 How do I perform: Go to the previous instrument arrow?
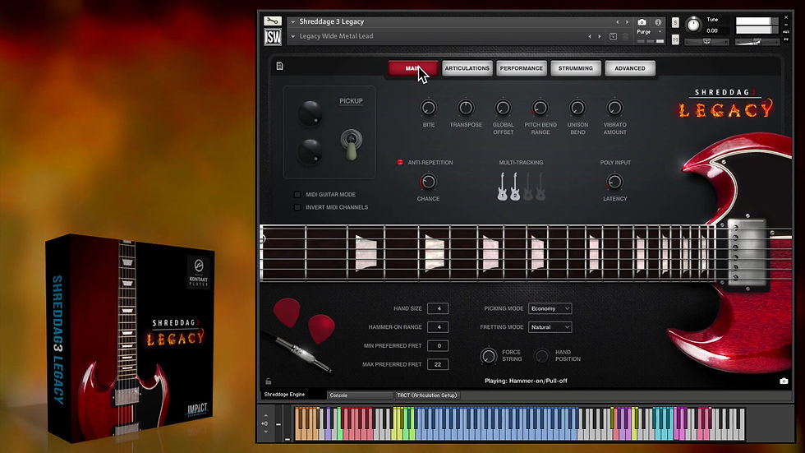pos(617,22)
